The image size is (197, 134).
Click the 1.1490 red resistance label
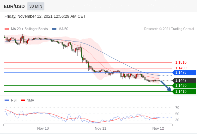click(x=181, y=68)
